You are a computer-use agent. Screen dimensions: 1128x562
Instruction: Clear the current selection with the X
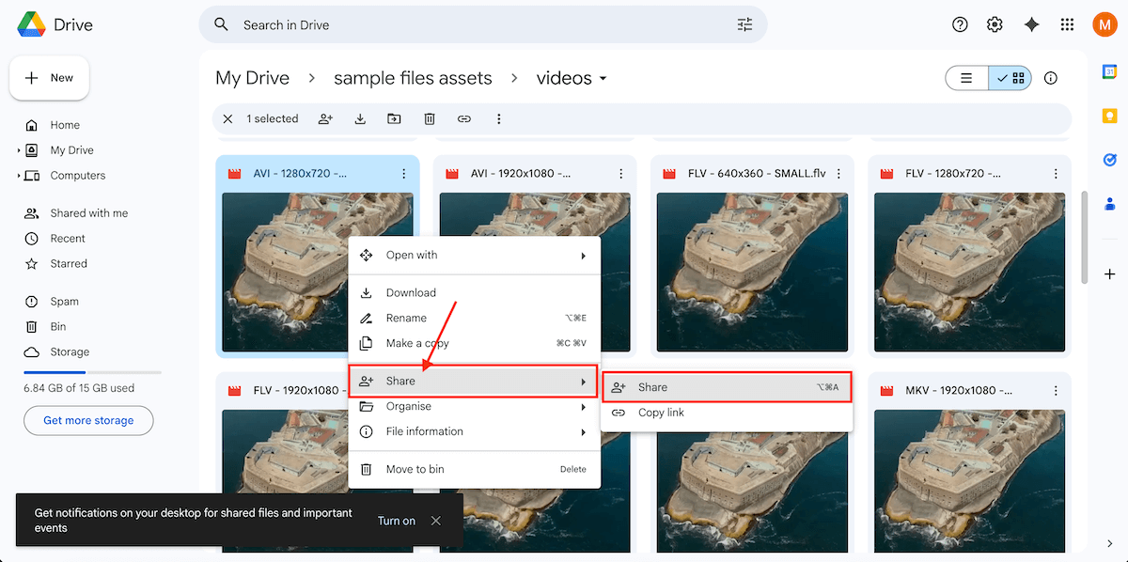pyautogui.click(x=227, y=119)
